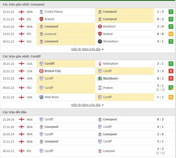176x158 pixels.
Task: Click the Nottingham club crest icon
Action: click(100, 64)
